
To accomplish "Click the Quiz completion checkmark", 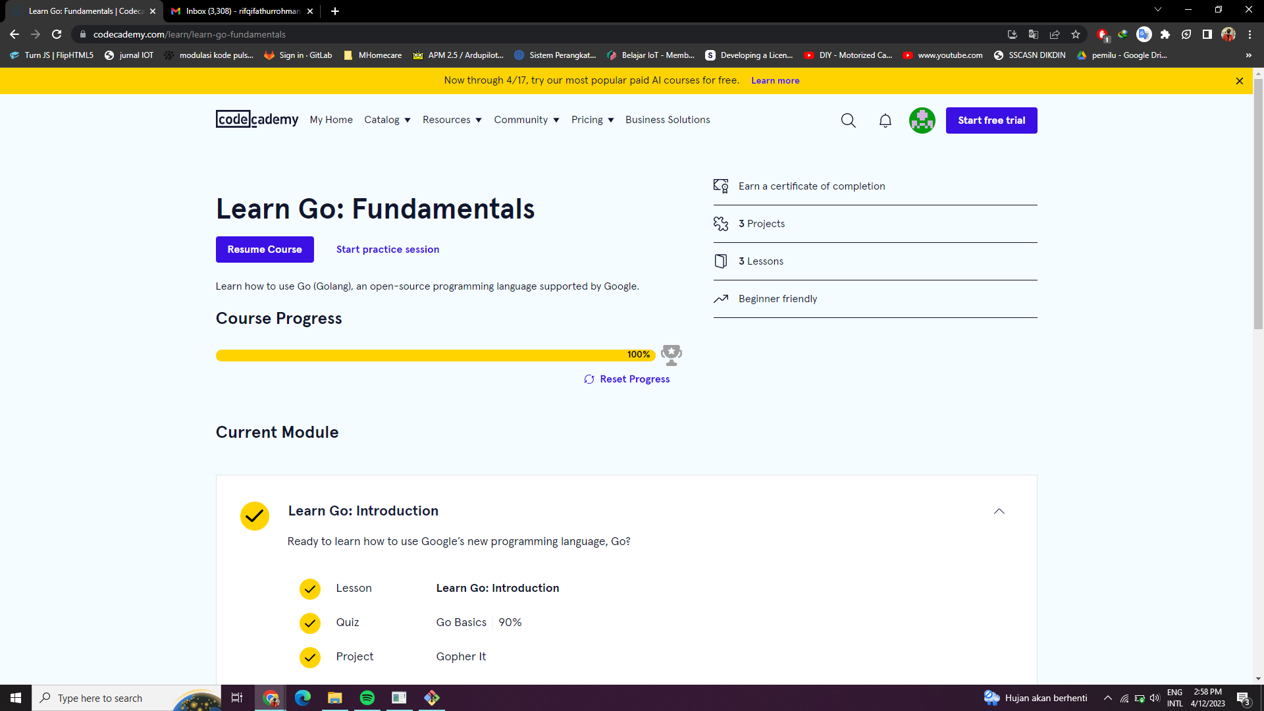I will click(310, 623).
